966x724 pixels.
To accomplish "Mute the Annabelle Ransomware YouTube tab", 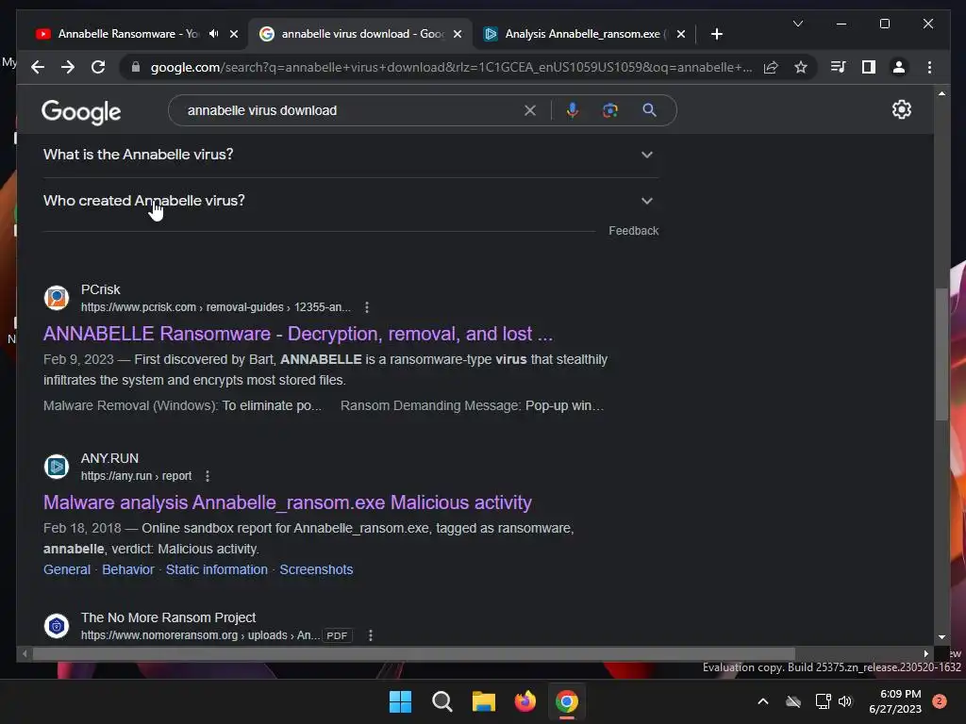I will pos(214,34).
